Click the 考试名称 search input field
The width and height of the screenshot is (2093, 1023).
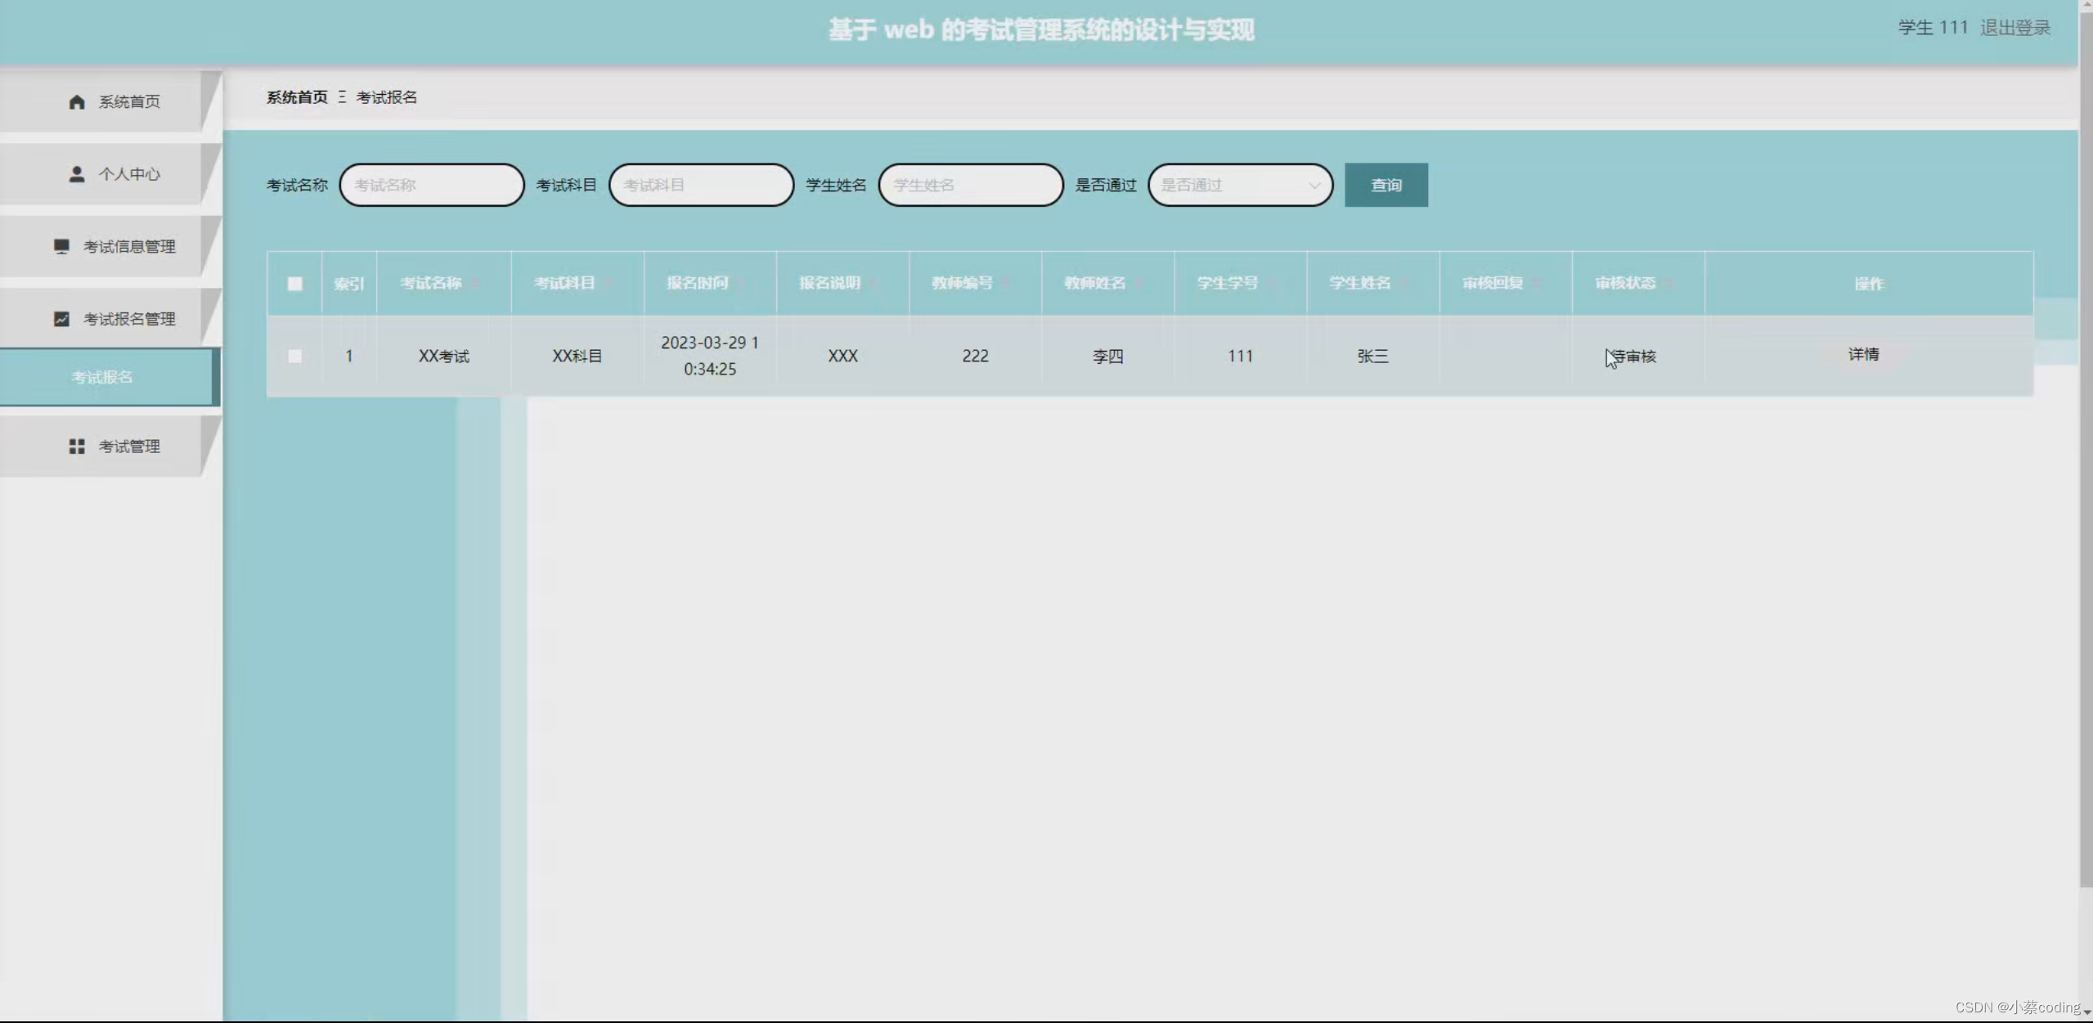pos(433,186)
